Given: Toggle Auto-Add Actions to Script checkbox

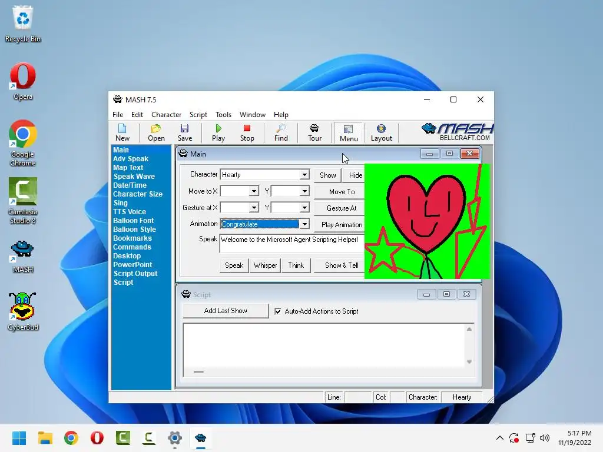Looking at the screenshot, I should pos(278,311).
